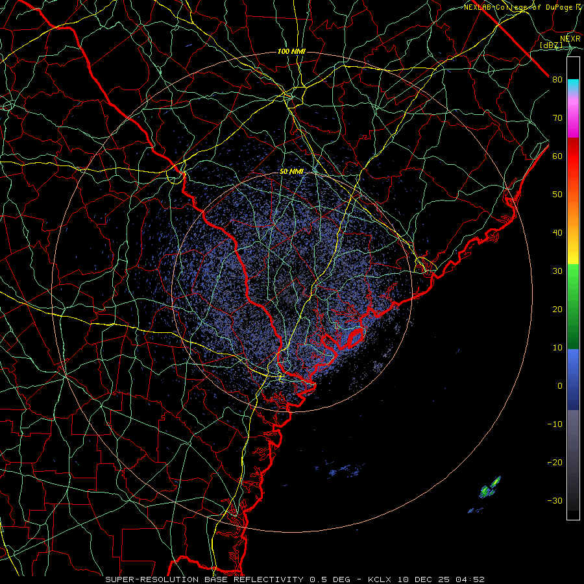584x584 pixels.
Task: Click the "SUPER-RESOLUTION BASE REFLECTIVITY" caption text
Action: 204,579
